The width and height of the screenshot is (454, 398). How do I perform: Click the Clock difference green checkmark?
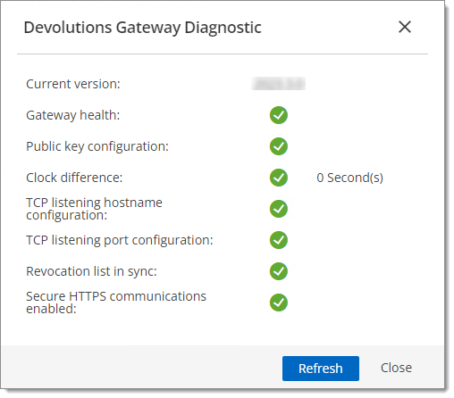(x=279, y=178)
